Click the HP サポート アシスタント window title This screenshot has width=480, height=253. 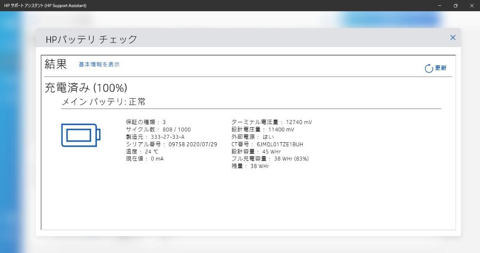pos(45,5)
